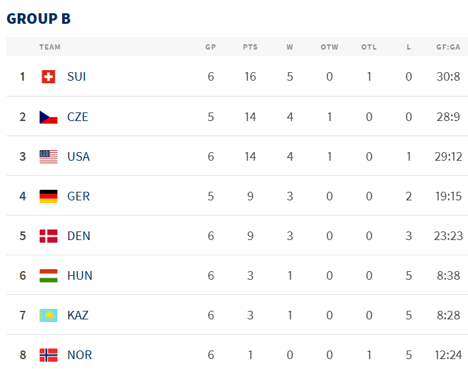Click the Hungary flag icon
The height and width of the screenshot is (369, 468).
click(x=48, y=276)
